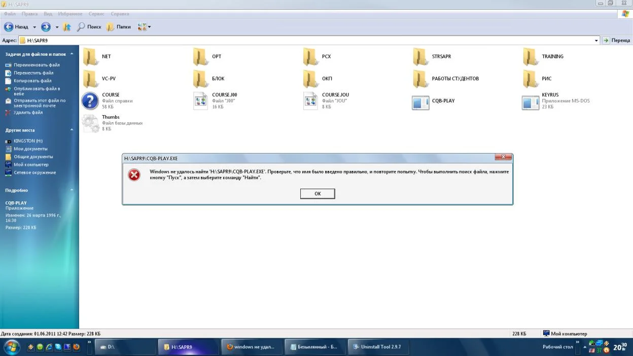Expand the Quick Launch overflow chevron
The height and width of the screenshot is (356, 633).
pyautogui.click(x=90, y=342)
